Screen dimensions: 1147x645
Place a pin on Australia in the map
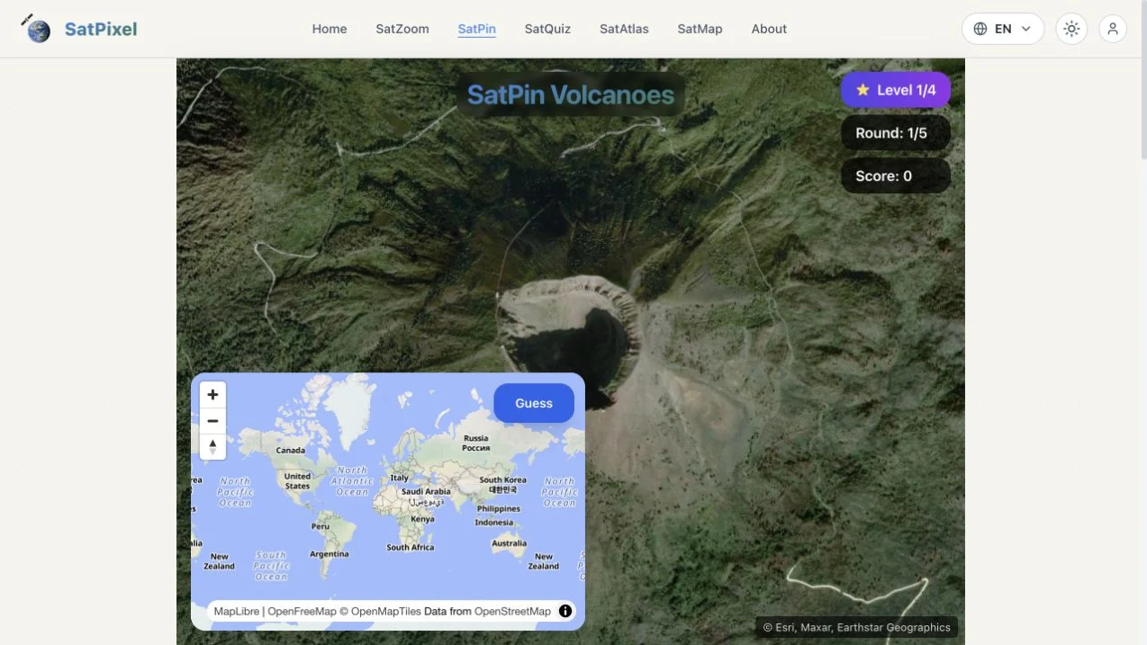click(x=509, y=543)
